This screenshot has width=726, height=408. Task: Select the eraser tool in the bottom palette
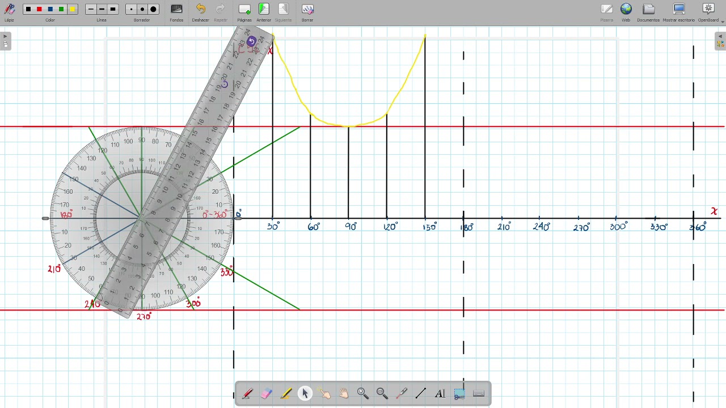tap(267, 394)
